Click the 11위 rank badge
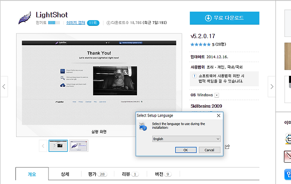The width and height of the screenshot is (291, 184). point(93,23)
